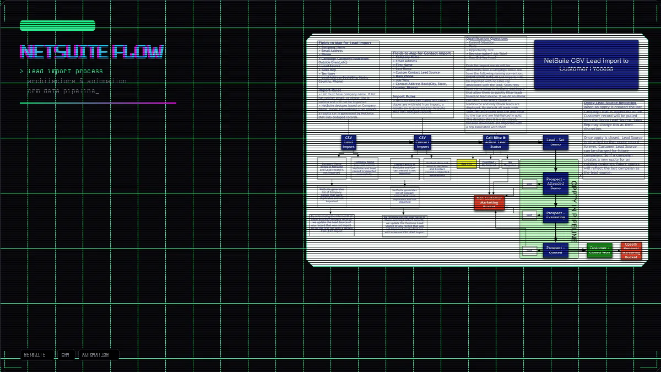Image resolution: width=661 pixels, height=372 pixels.
Task: Select the CSV Contact Import node
Action: pyautogui.click(x=422, y=142)
